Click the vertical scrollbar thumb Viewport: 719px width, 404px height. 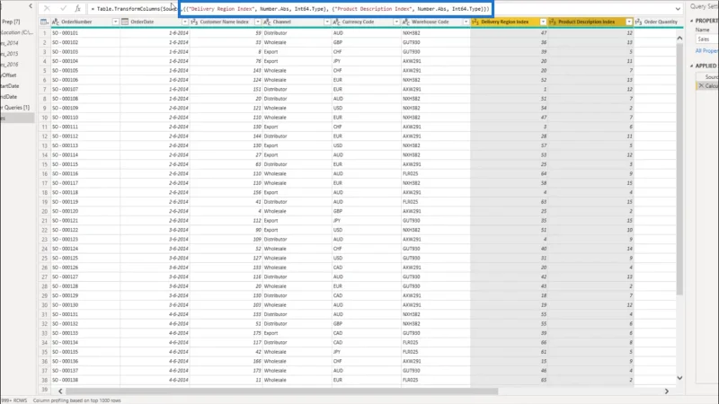tap(679, 170)
